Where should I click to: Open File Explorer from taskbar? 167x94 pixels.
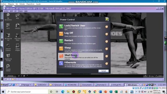tap(68, 92)
